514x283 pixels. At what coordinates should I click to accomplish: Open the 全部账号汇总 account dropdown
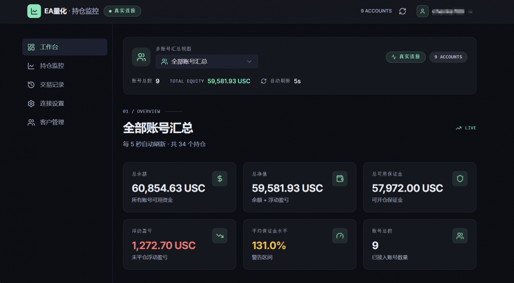click(x=207, y=61)
